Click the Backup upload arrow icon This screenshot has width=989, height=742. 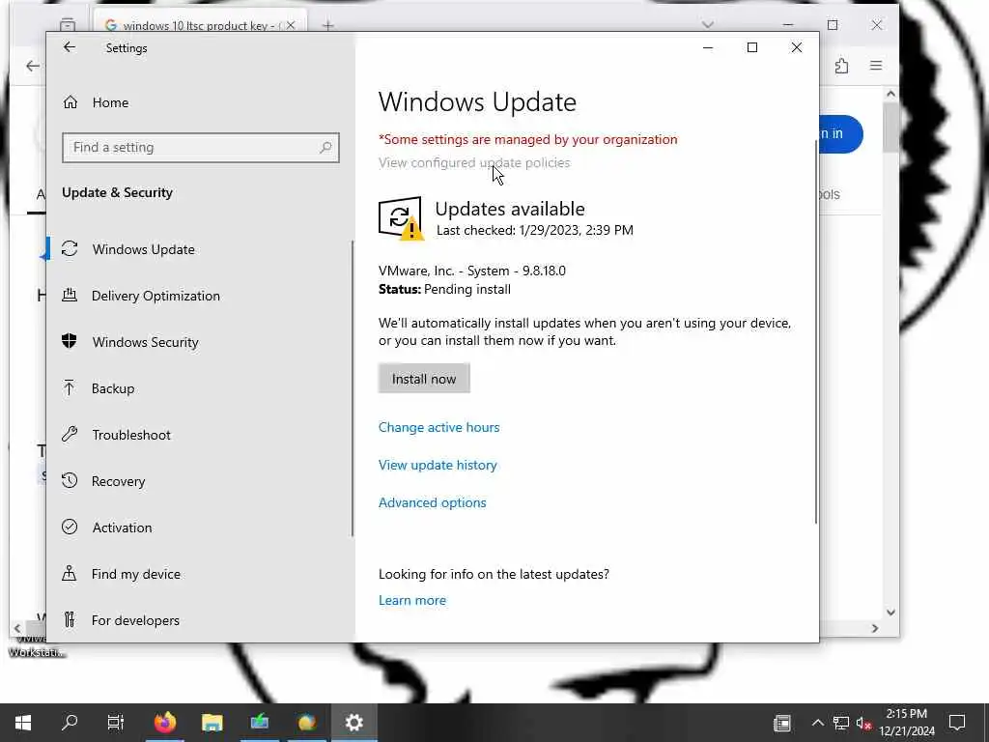point(70,387)
